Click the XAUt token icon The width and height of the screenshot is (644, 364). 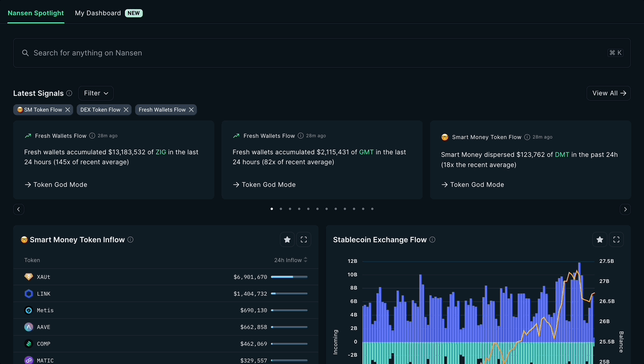pos(28,277)
